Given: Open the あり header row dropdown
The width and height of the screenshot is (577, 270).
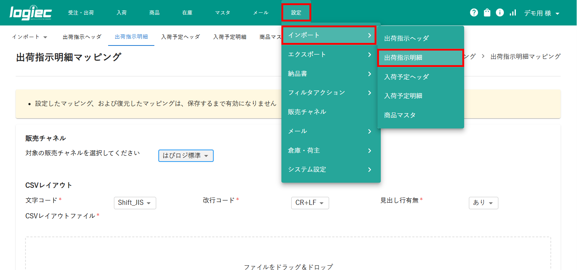Looking at the screenshot, I should [483, 203].
